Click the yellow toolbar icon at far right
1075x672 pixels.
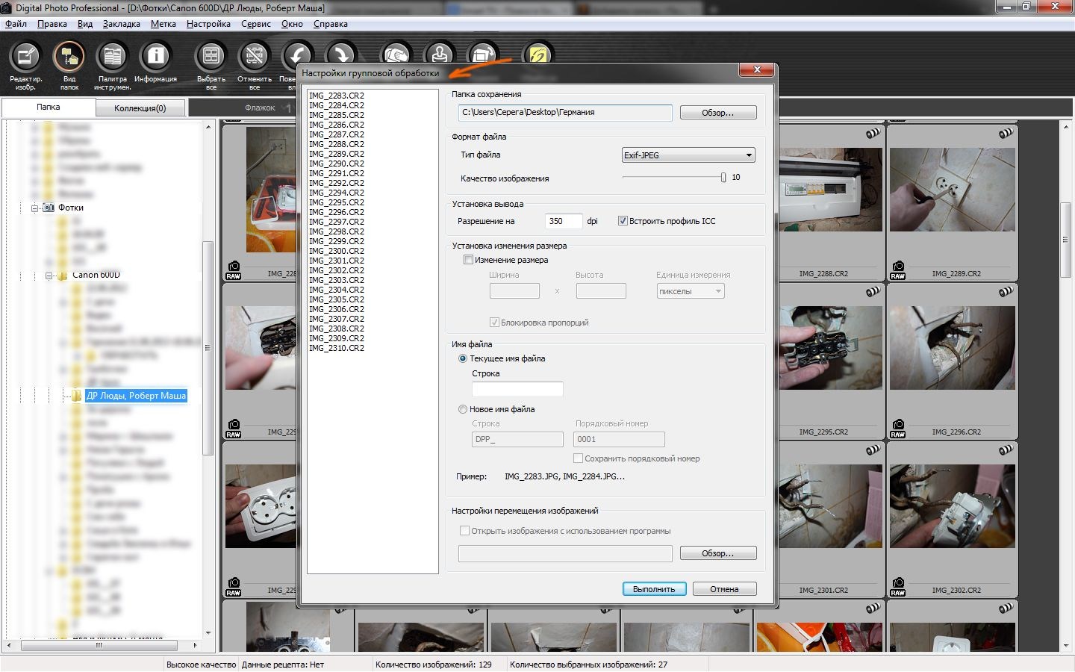click(538, 56)
